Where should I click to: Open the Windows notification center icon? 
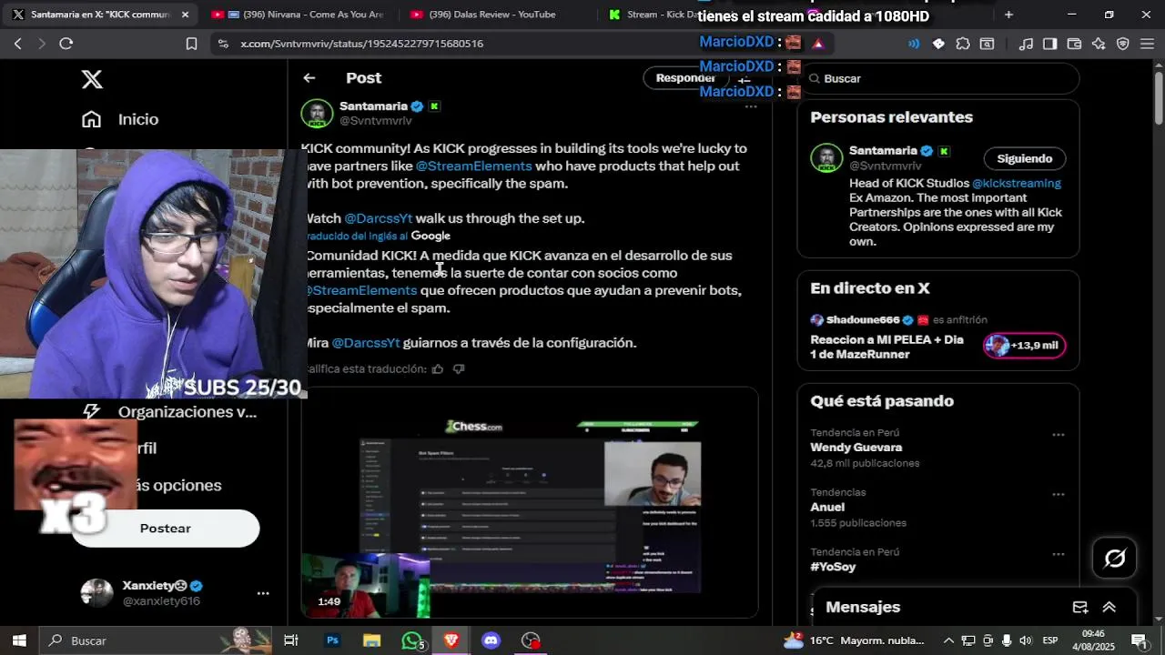1140,640
